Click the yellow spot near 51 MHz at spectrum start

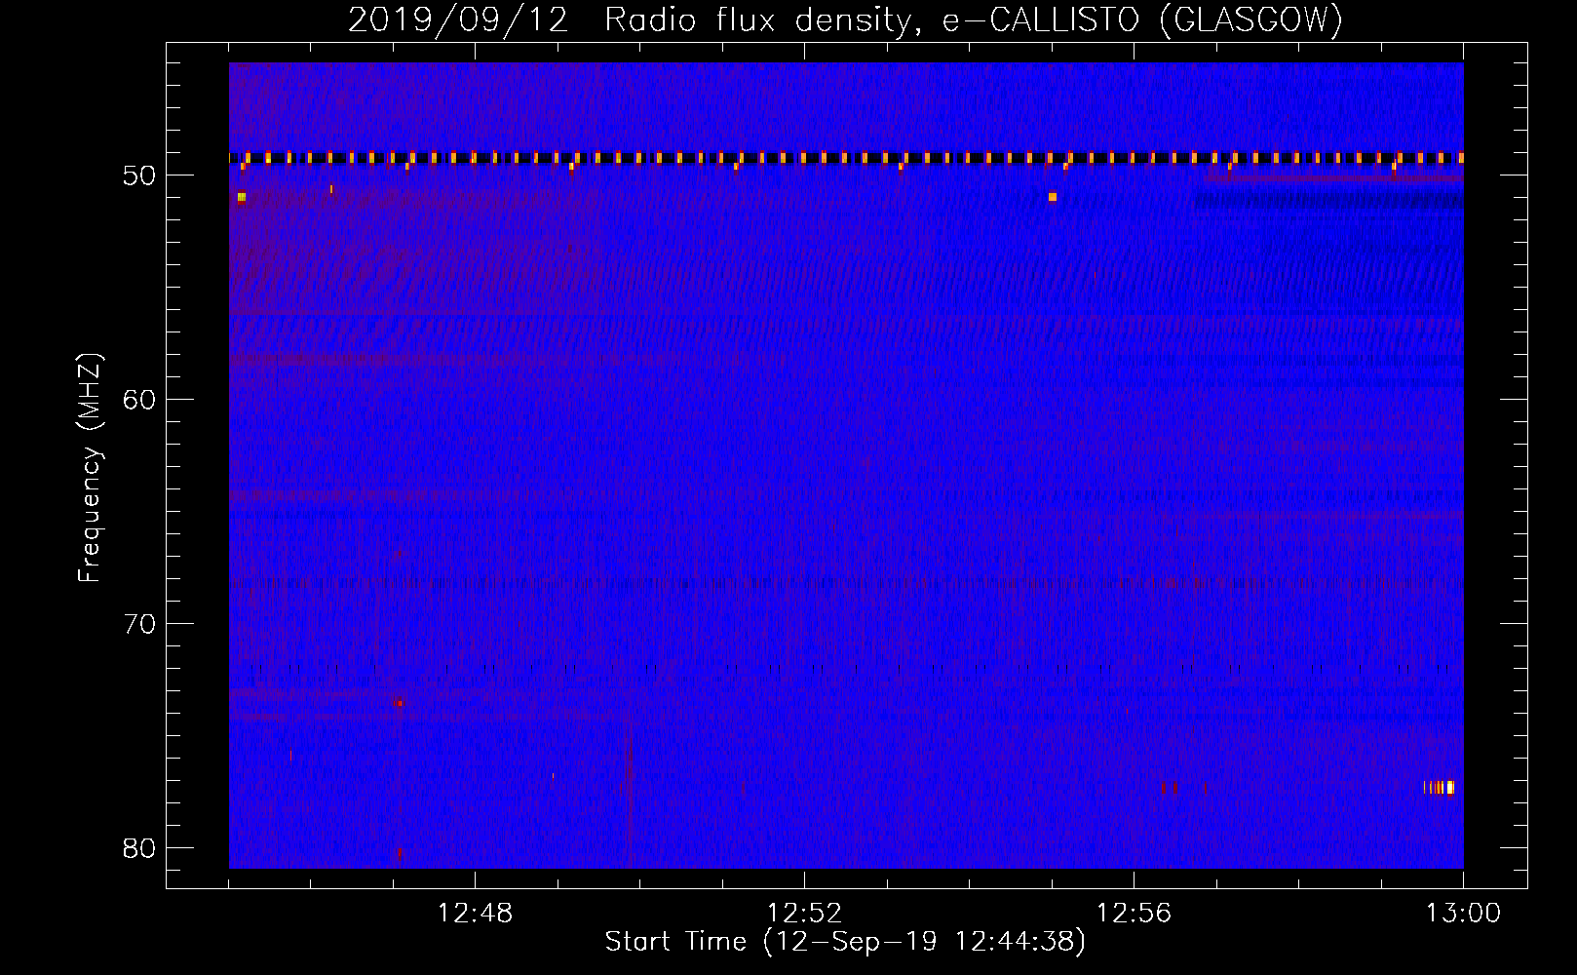point(241,197)
